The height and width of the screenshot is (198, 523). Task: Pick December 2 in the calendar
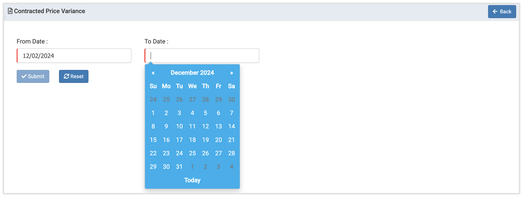coord(166,113)
